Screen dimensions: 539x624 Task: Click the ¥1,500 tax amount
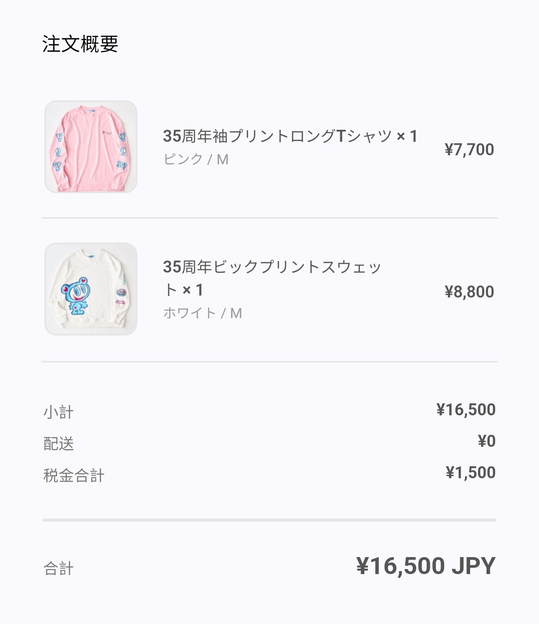click(471, 473)
